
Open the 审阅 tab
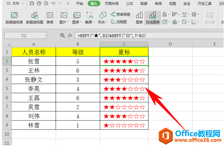pos(158,4)
